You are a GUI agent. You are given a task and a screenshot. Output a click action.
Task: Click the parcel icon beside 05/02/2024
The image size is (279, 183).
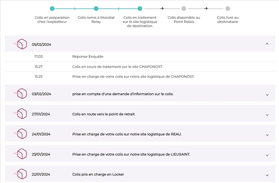22,44
